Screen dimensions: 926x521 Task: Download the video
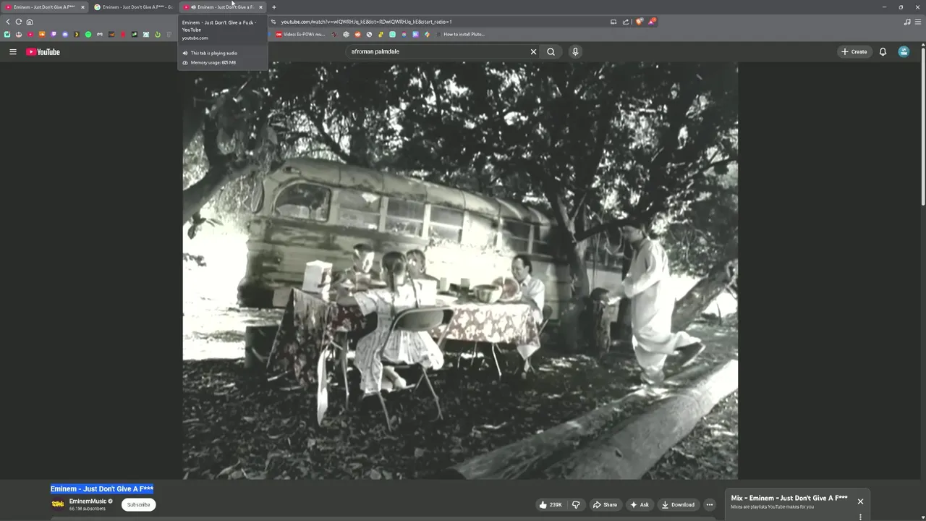click(x=678, y=504)
